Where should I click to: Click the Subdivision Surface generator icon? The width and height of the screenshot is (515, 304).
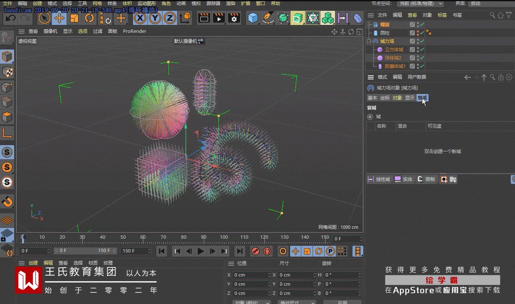pyautogui.click(x=283, y=18)
